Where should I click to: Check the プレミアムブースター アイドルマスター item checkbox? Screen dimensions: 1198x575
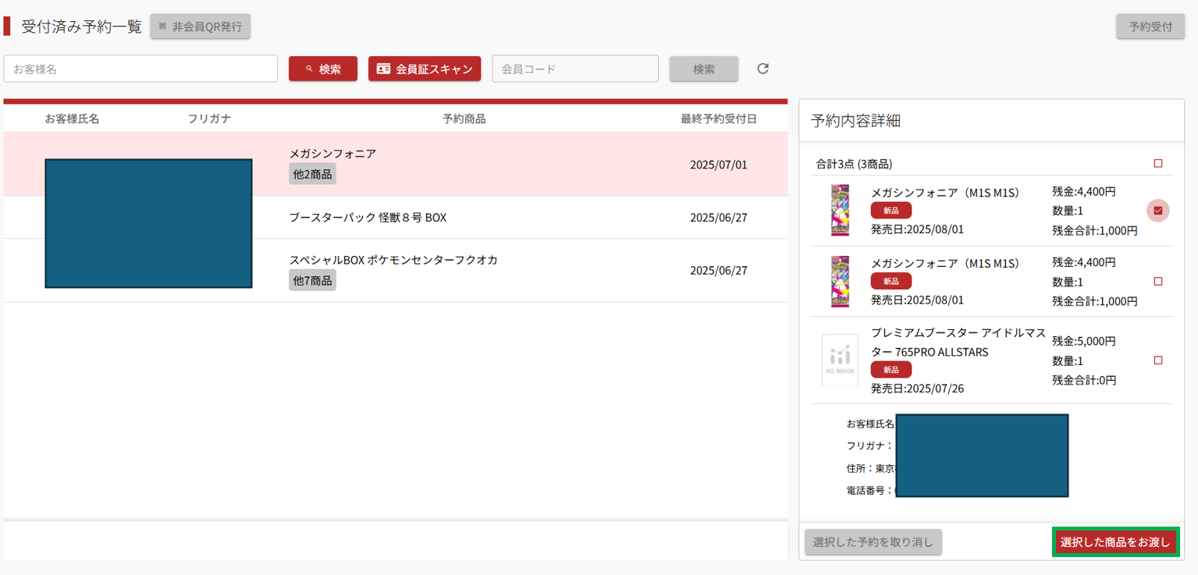click(x=1158, y=360)
